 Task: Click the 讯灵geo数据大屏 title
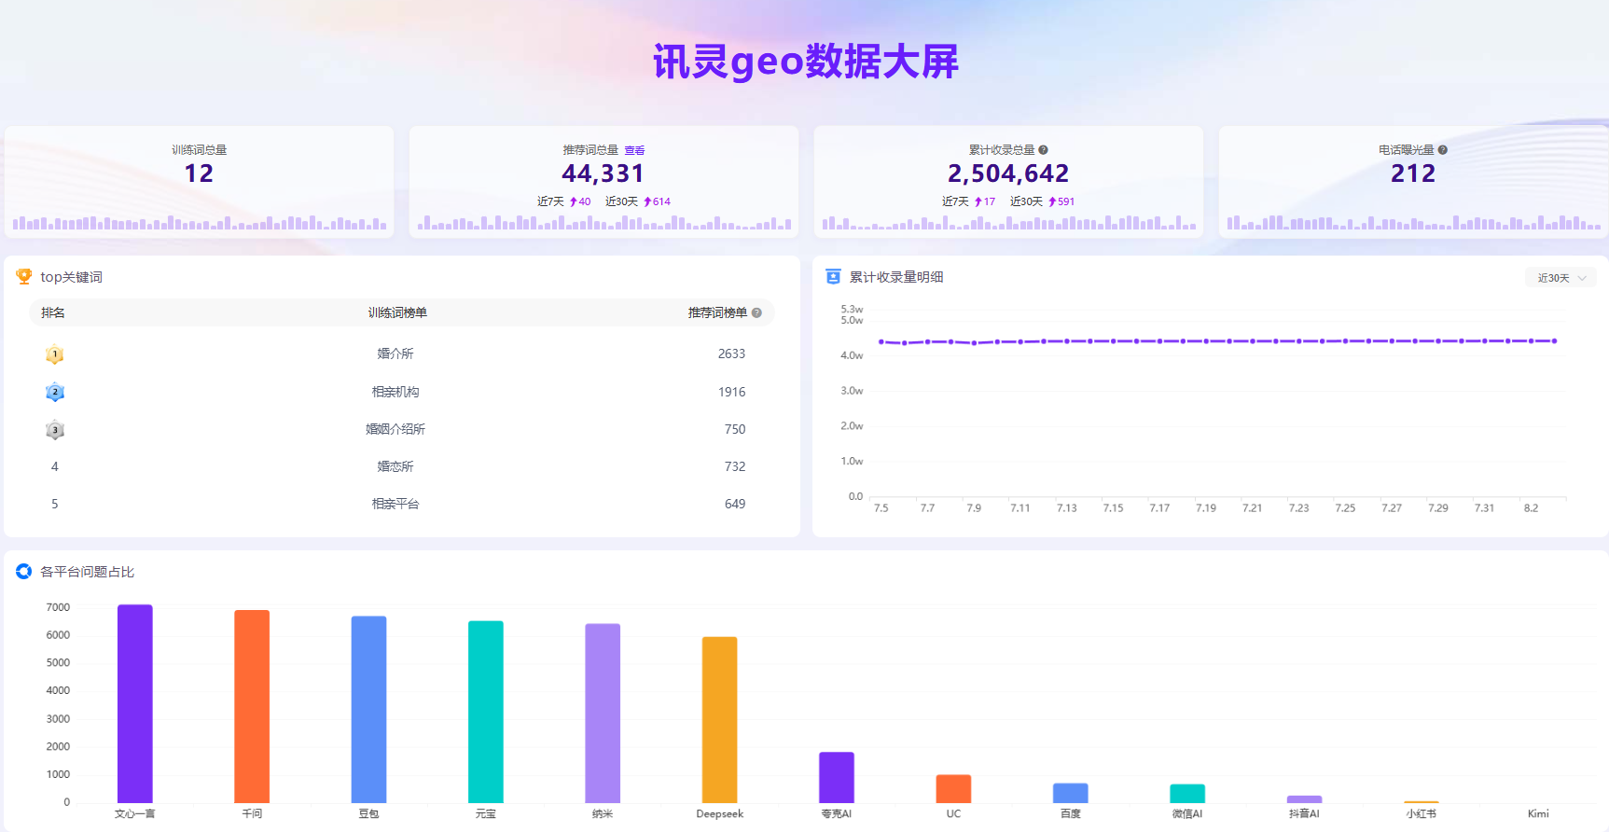click(x=806, y=62)
